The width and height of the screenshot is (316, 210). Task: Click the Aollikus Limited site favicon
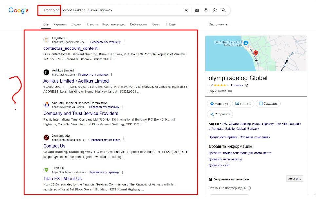[x=46, y=72]
